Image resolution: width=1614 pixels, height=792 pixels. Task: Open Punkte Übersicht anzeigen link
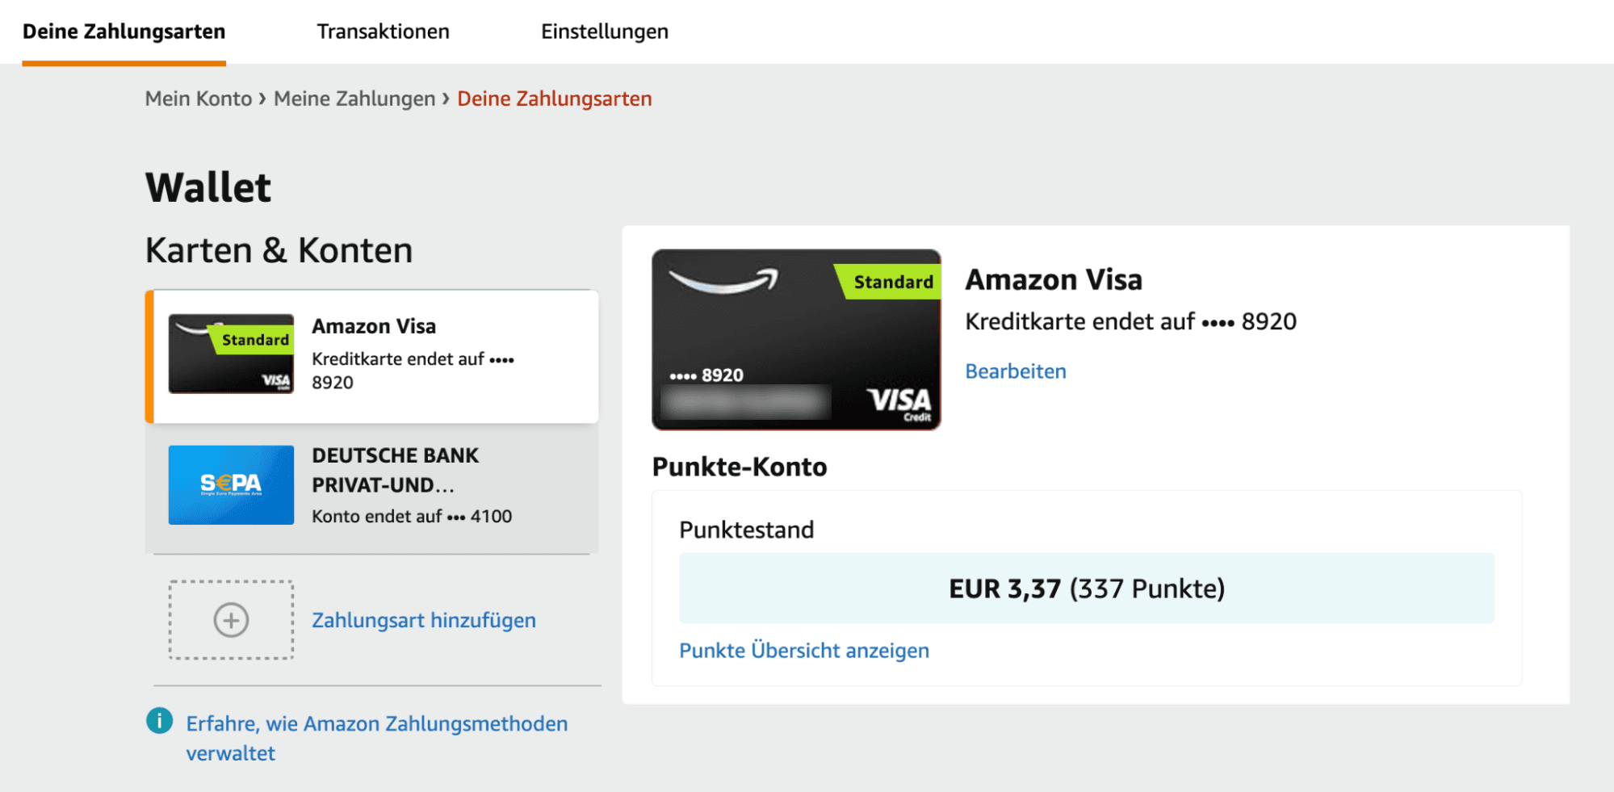[803, 651]
